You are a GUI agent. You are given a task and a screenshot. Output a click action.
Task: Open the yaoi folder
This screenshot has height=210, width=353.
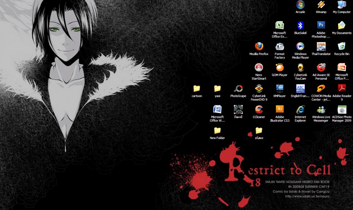[217, 88]
